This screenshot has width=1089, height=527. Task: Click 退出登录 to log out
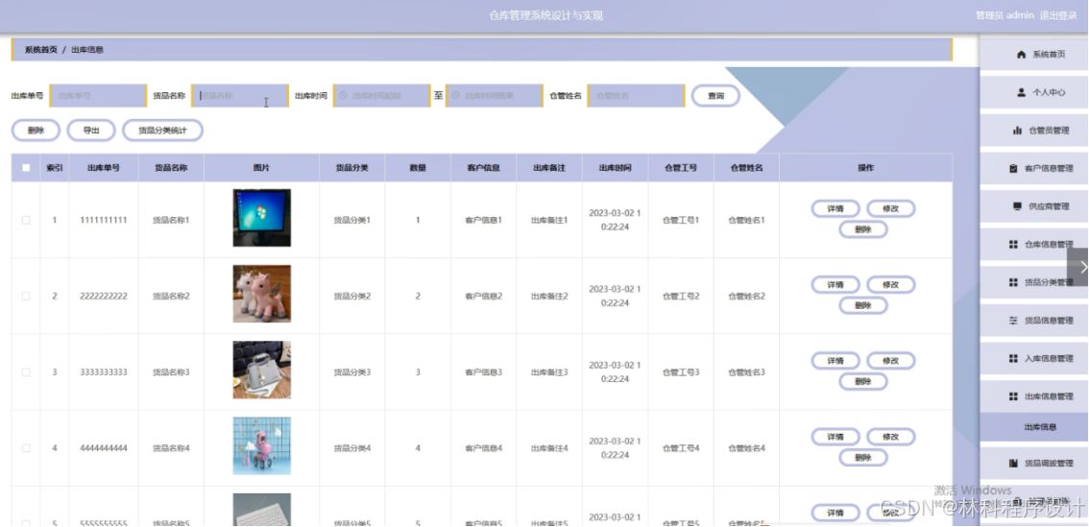1057,15
